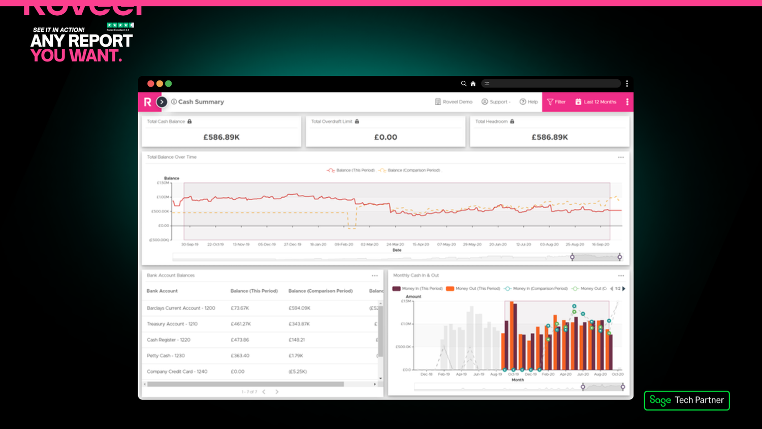Click the browser search magnifier icon
The image size is (762, 429).
pos(463,83)
